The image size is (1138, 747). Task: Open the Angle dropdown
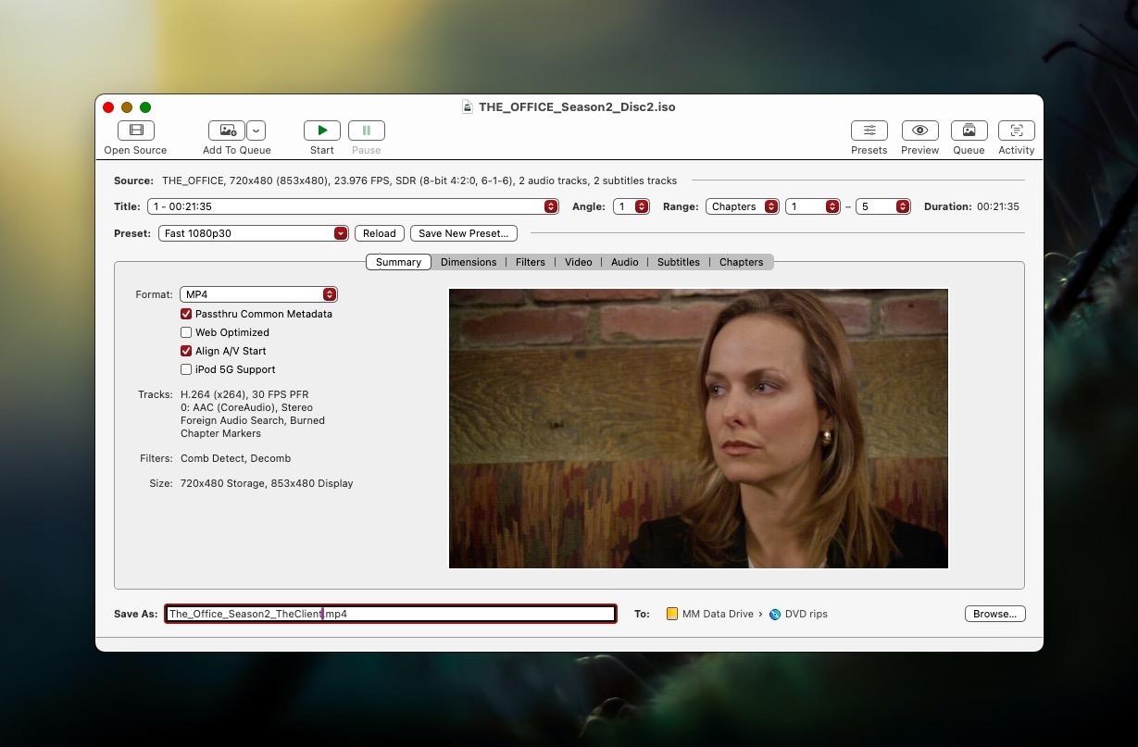click(x=632, y=206)
